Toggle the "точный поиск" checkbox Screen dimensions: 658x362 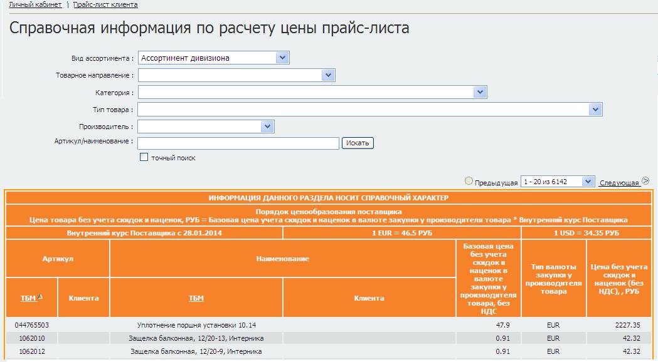(x=144, y=157)
